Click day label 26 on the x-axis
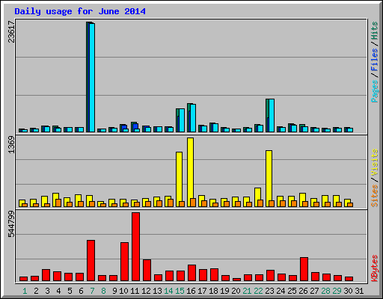Screen dimensions: 383x299 click(303, 291)
